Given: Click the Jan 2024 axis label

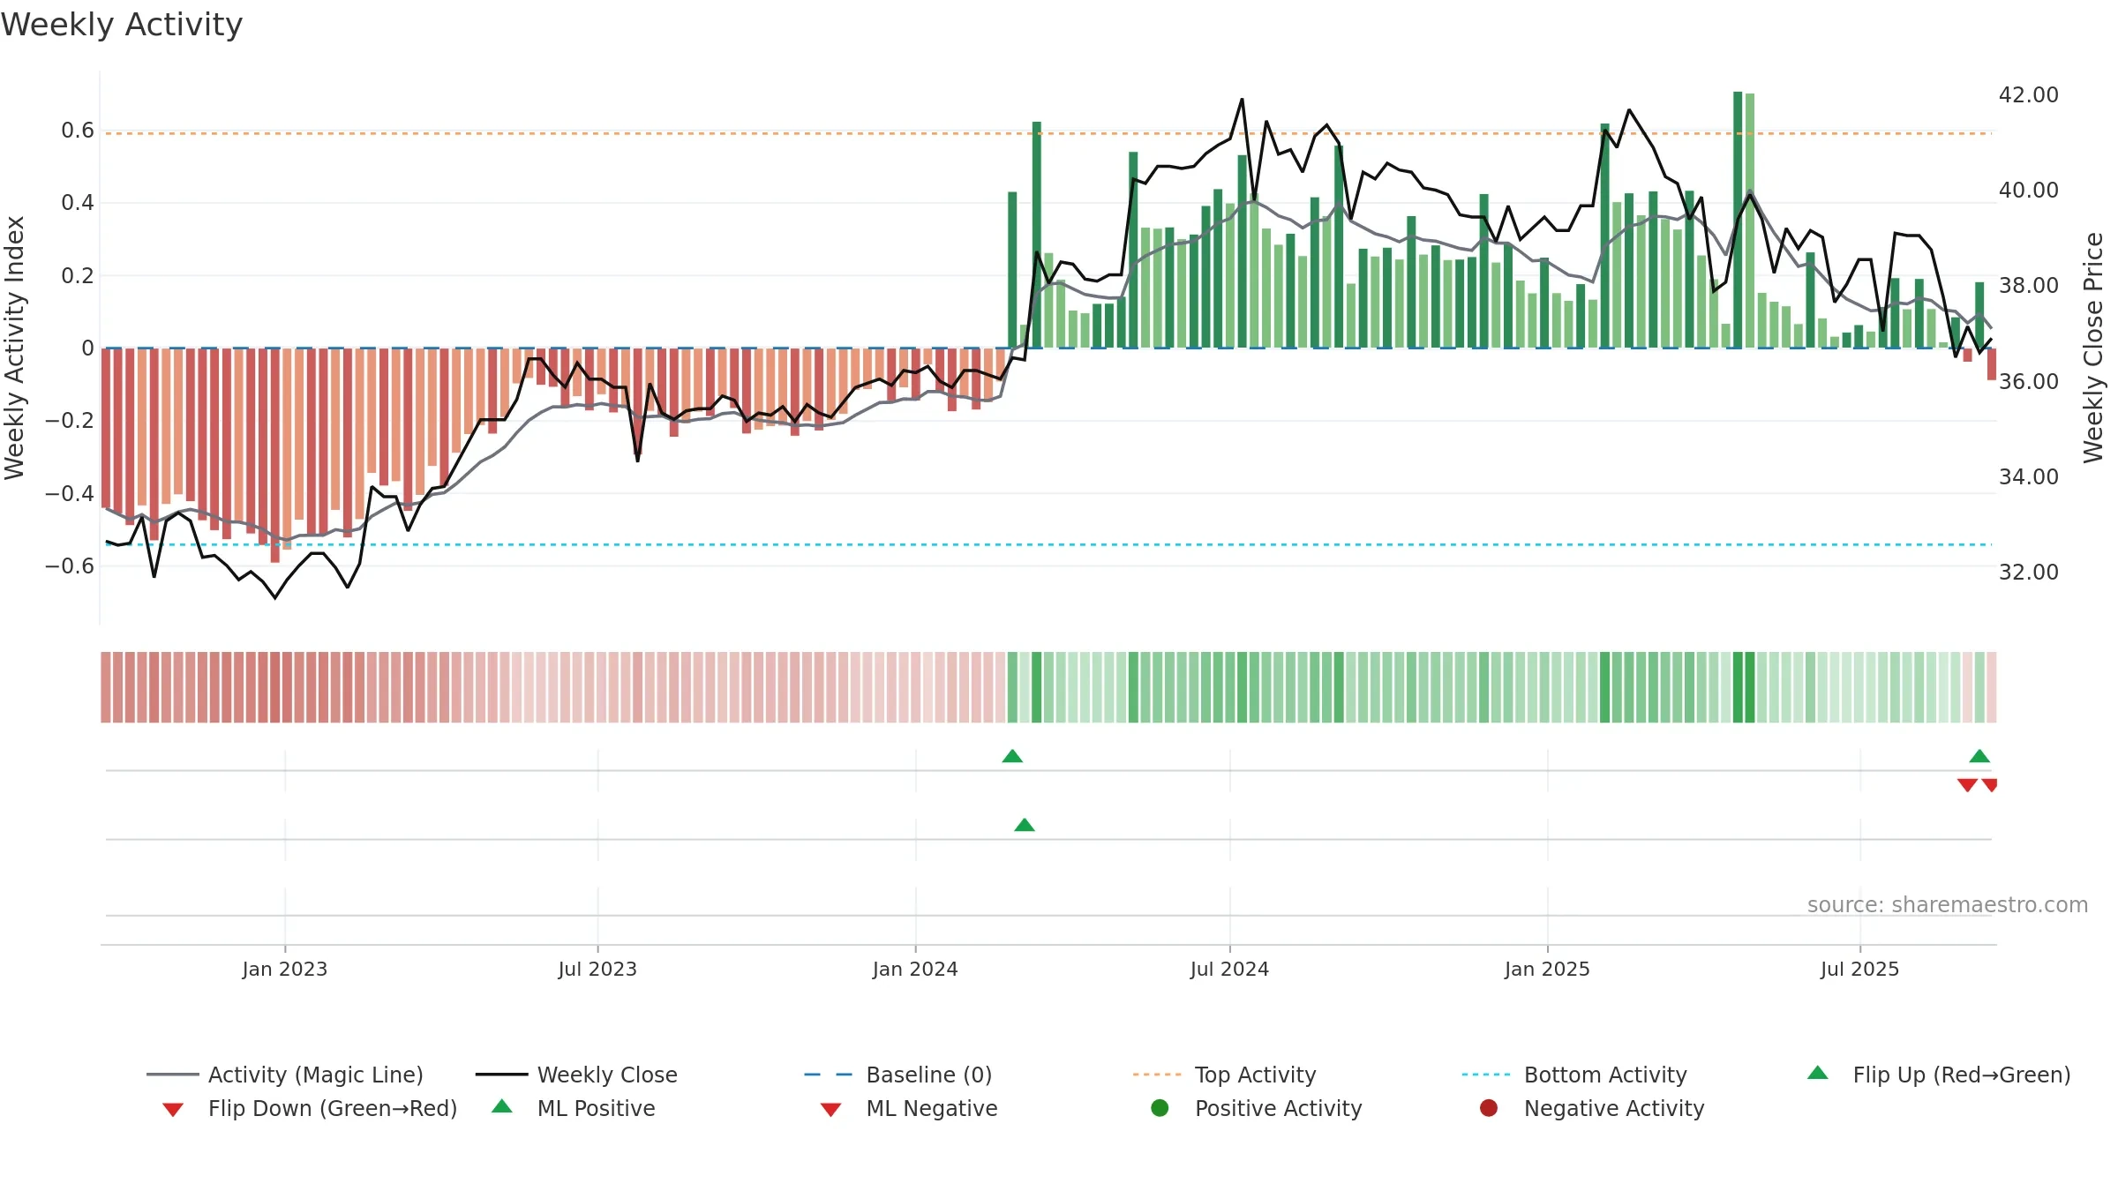Looking at the screenshot, I should click(915, 969).
